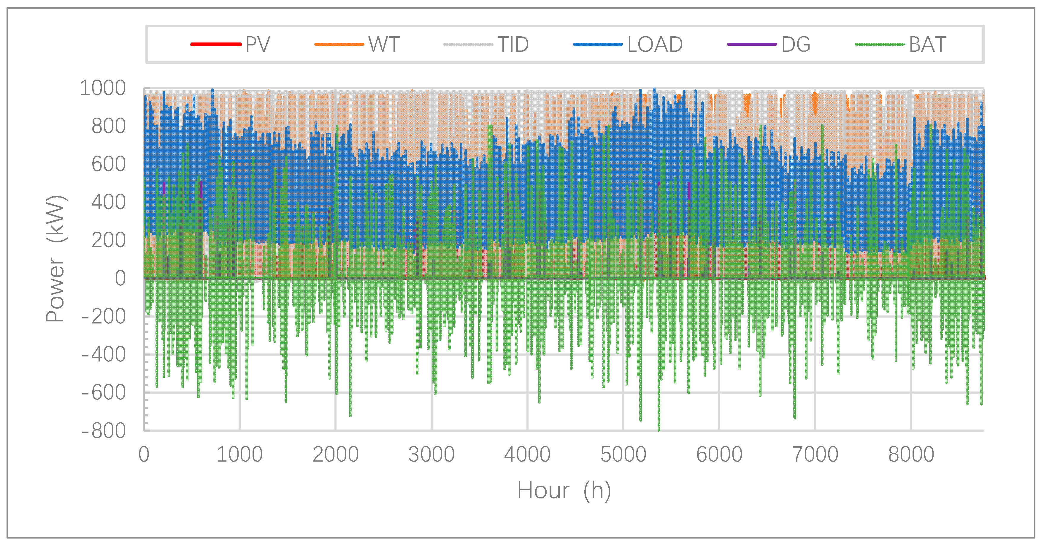Image resolution: width=1044 pixels, height=551 pixels.
Task: Click the purple DG legend line
Action: (752, 44)
